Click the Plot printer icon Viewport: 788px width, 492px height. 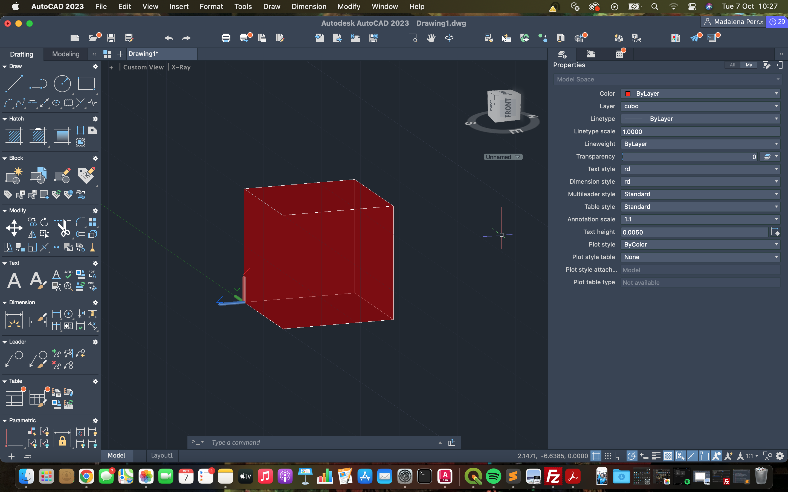point(226,38)
